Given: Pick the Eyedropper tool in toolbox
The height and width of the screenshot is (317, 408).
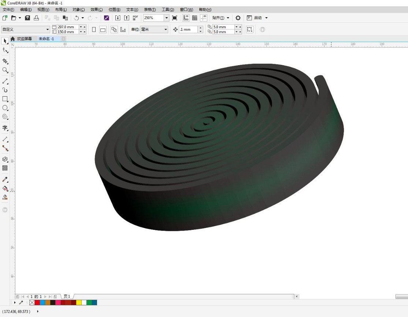Looking at the screenshot, I should pyautogui.click(x=5, y=179).
